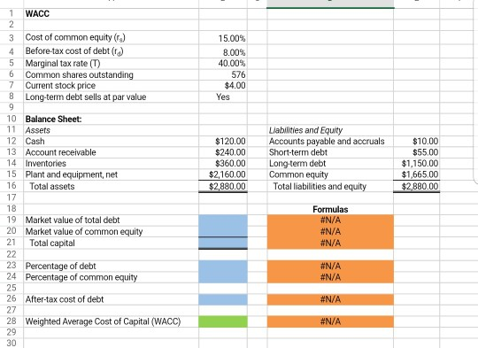
Task: Click Long-term debt sells at par value
Action: coord(86,97)
